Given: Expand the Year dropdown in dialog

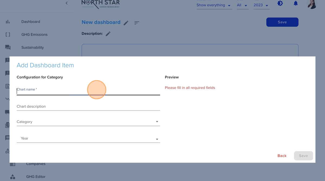Looking at the screenshot, I should point(88,139).
